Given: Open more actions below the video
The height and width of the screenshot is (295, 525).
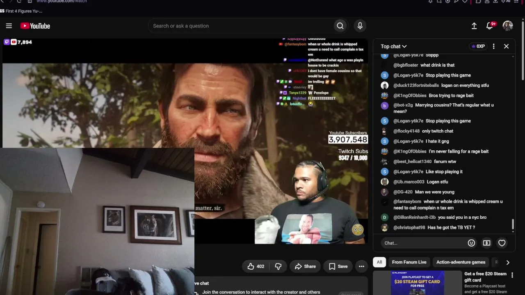Looking at the screenshot, I should (361, 266).
